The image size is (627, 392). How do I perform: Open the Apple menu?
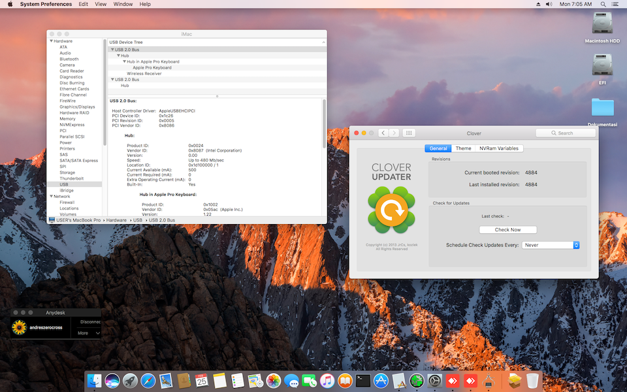(x=10, y=4)
